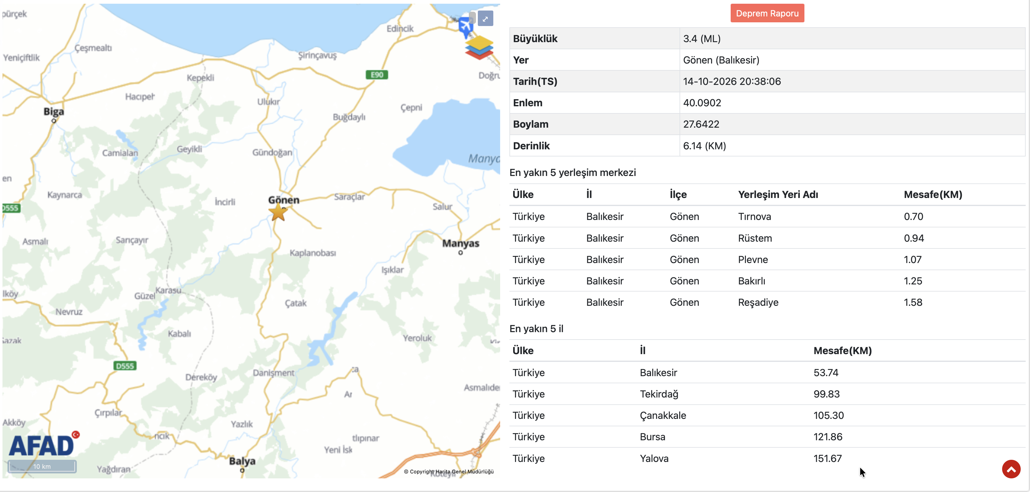Click the Bakırlı settlement name
The height and width of the screenshot is (492, 1030).
click(x=752, y=281)
